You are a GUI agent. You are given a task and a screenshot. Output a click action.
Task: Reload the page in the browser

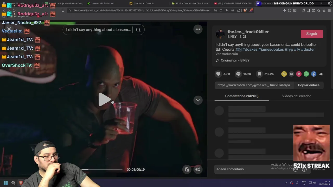(14, 10)
